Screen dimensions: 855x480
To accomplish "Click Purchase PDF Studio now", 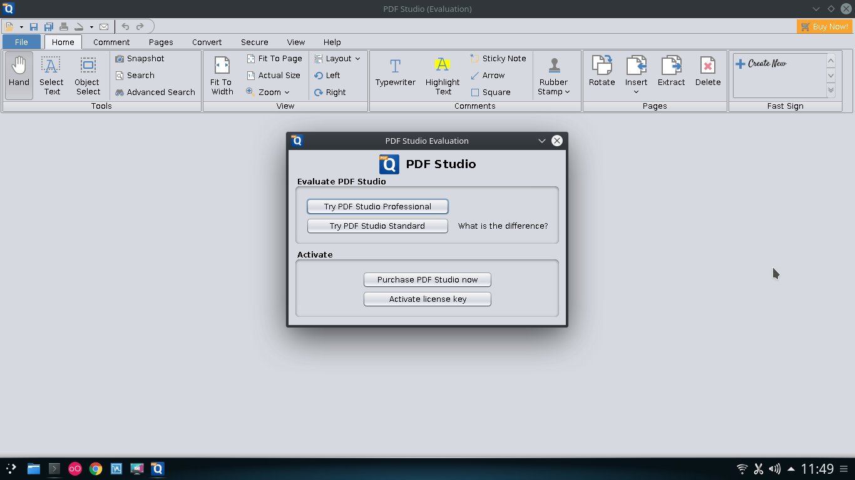I will click(427, 279).
